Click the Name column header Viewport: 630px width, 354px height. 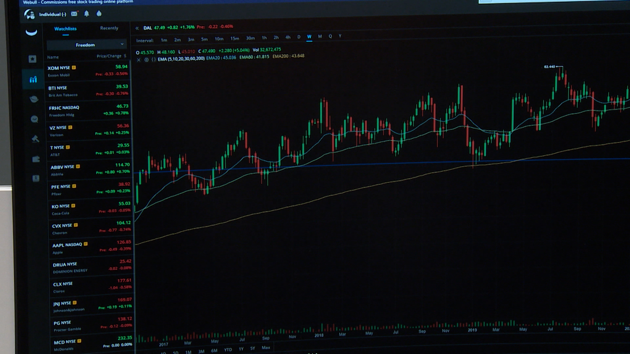coord(53,57)
